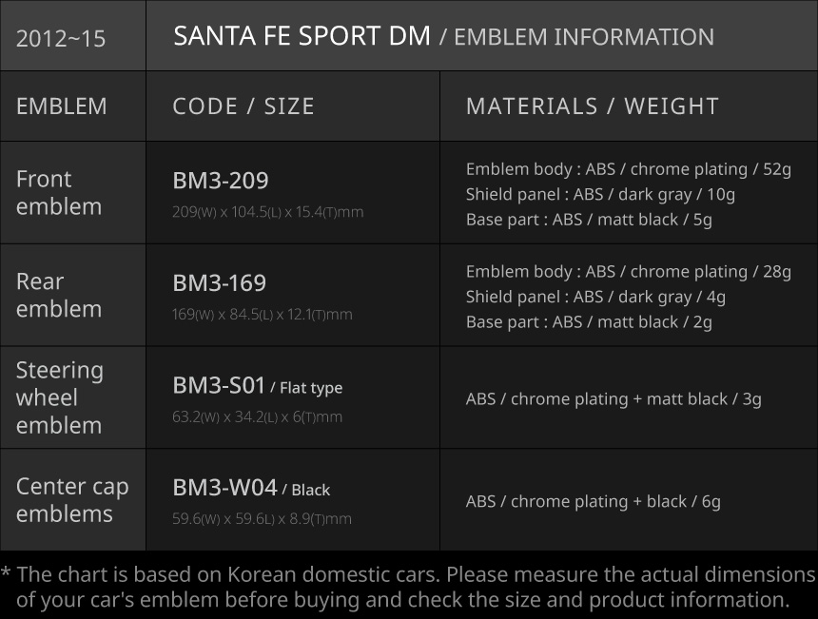Click the 169(W) x 84.5(L) size text
Image resolution: width=818 pixels, height=619 pixels.
[262, 315]
